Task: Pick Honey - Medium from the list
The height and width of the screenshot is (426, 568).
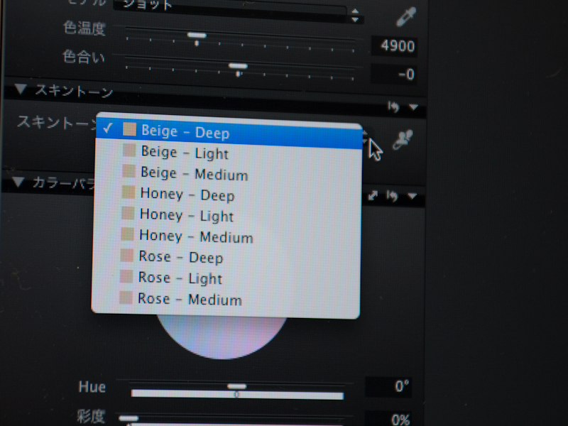Action: [x=226, y=236]
